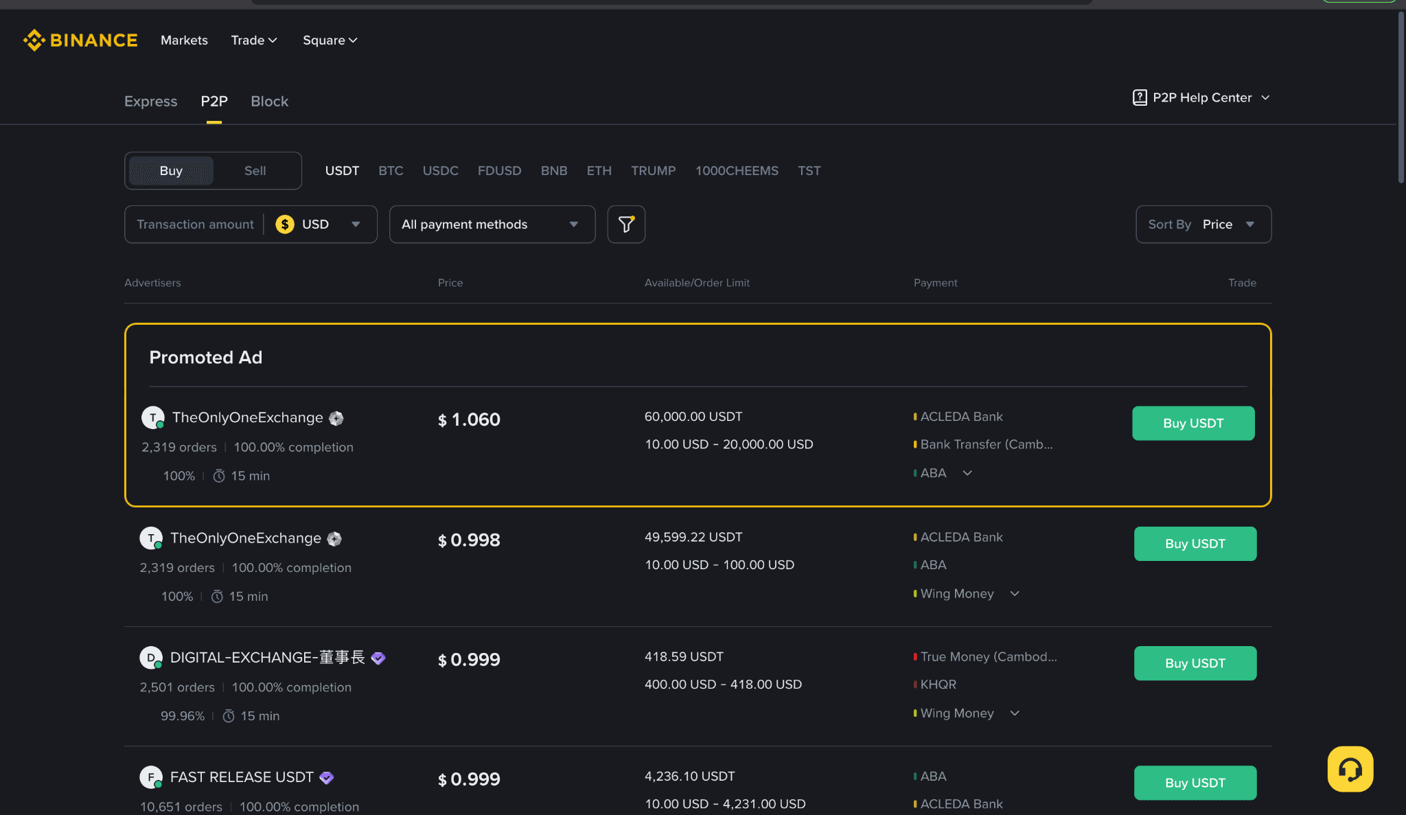
Task: Switch to the Sell toggle
Action: click(x=255, y=170)
